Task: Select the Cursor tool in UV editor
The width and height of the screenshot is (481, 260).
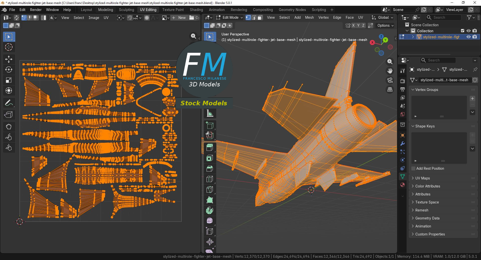Action: tap(9, 47)
